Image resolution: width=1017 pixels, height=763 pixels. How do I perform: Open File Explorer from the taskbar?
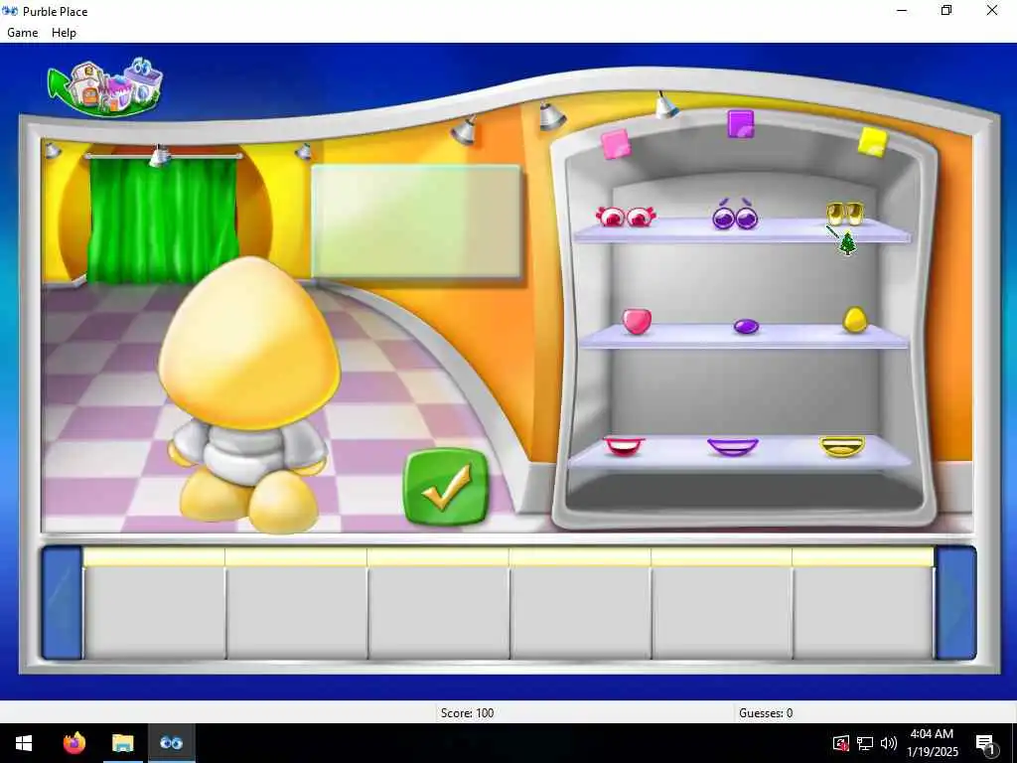click(x=122, y=743)
